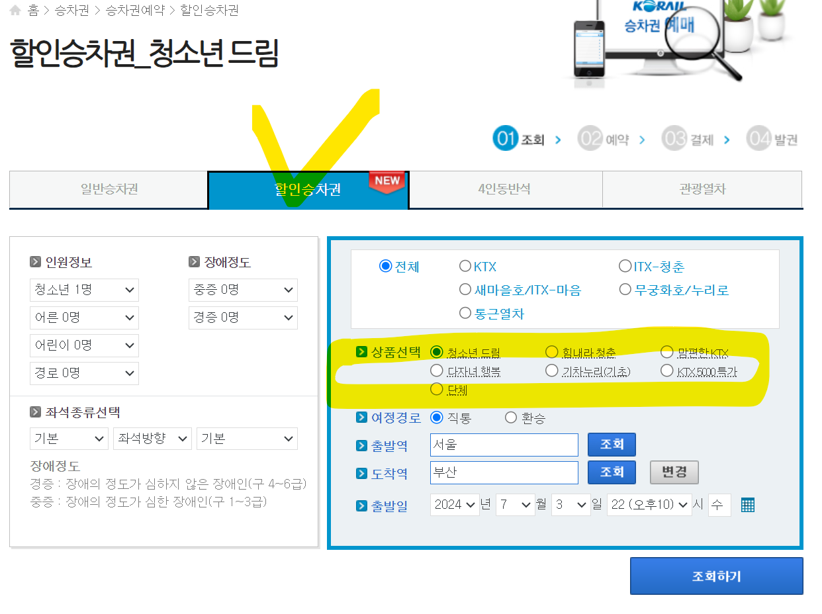Open the 청소년 passenger count dropdown
The width and height of the screenshot is (822, 614).
(84, 290)
